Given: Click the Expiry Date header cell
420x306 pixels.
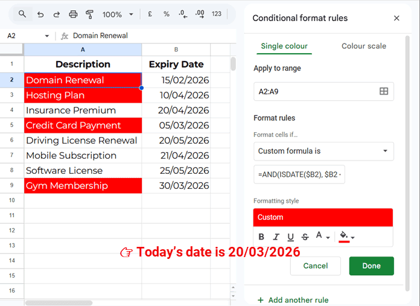Looking at the screenshot, I should pyautogui.click(x=176, y=65).
